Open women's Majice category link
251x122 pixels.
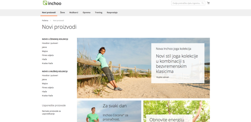[x=45, y=51]
